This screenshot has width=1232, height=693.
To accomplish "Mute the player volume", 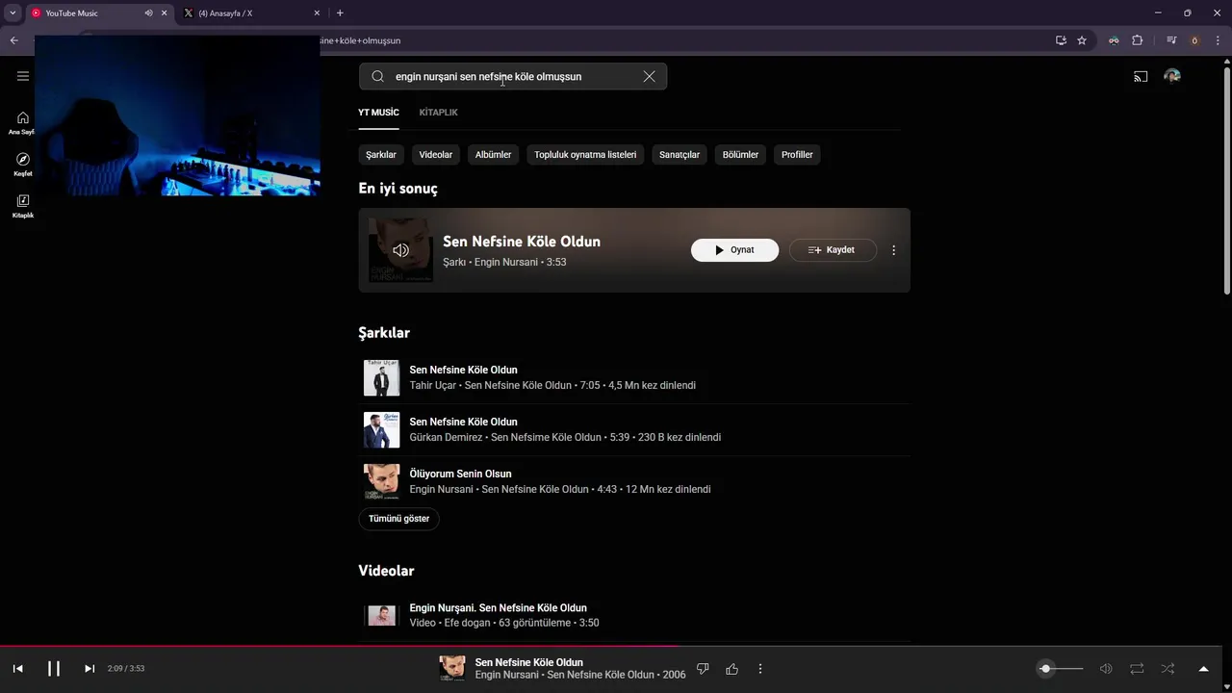I will (1106, 669).
